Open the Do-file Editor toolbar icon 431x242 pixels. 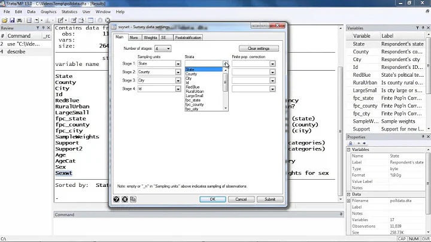60,20
